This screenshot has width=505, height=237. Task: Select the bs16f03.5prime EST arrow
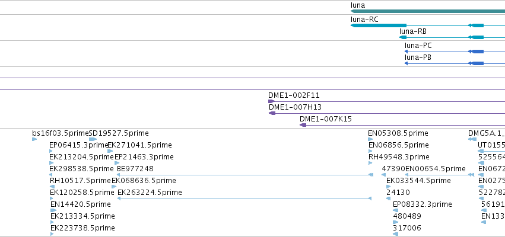(34, 139)
